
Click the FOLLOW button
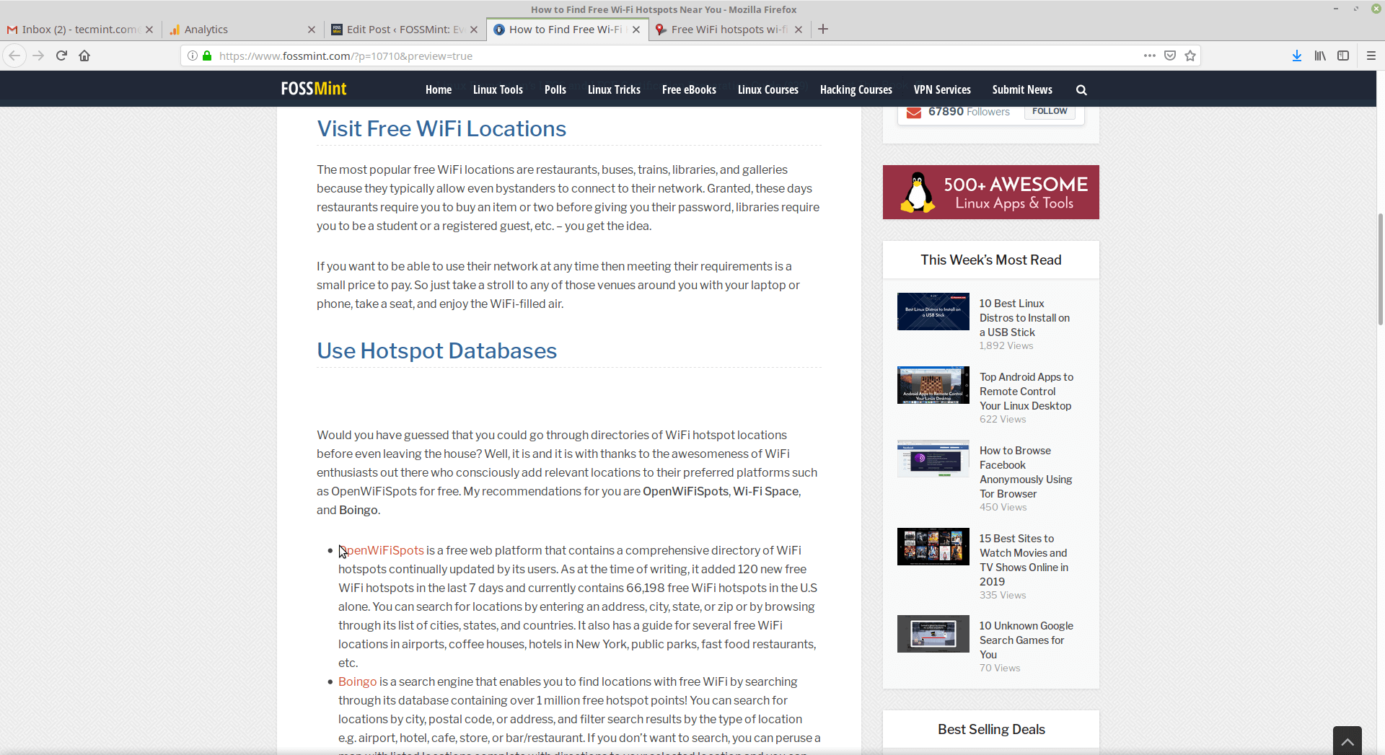point(1050,111)
